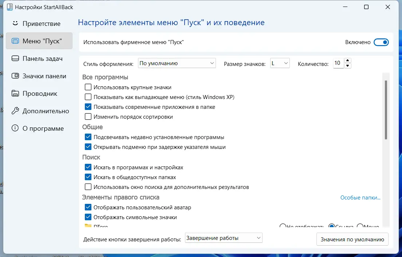Enable Использовать крупные значки checkbox
The height and width of the screenshot is (257, 402).
point(88,87)
